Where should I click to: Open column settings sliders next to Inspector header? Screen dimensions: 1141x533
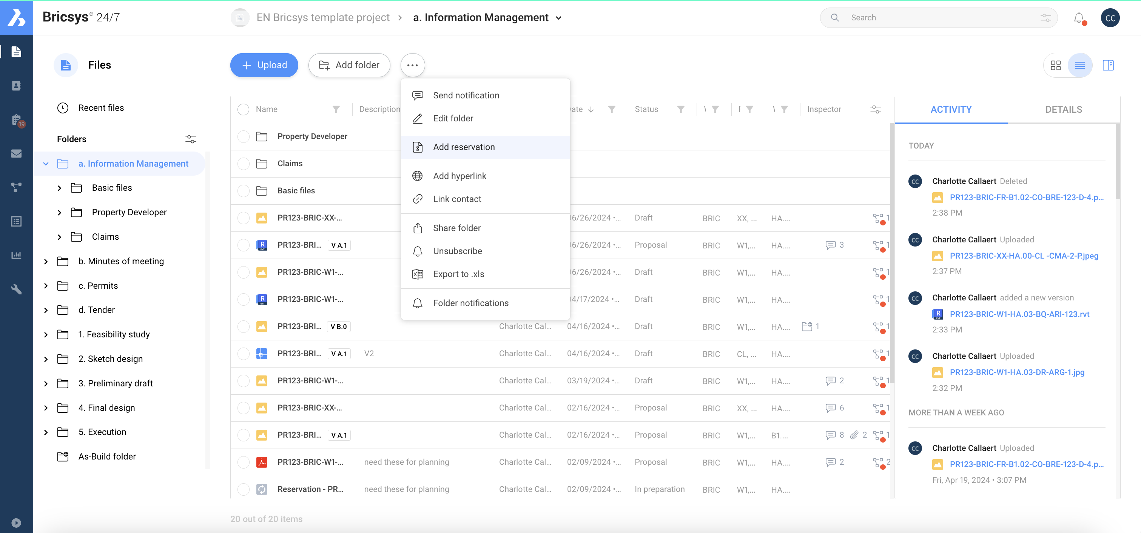click(875, 109)
